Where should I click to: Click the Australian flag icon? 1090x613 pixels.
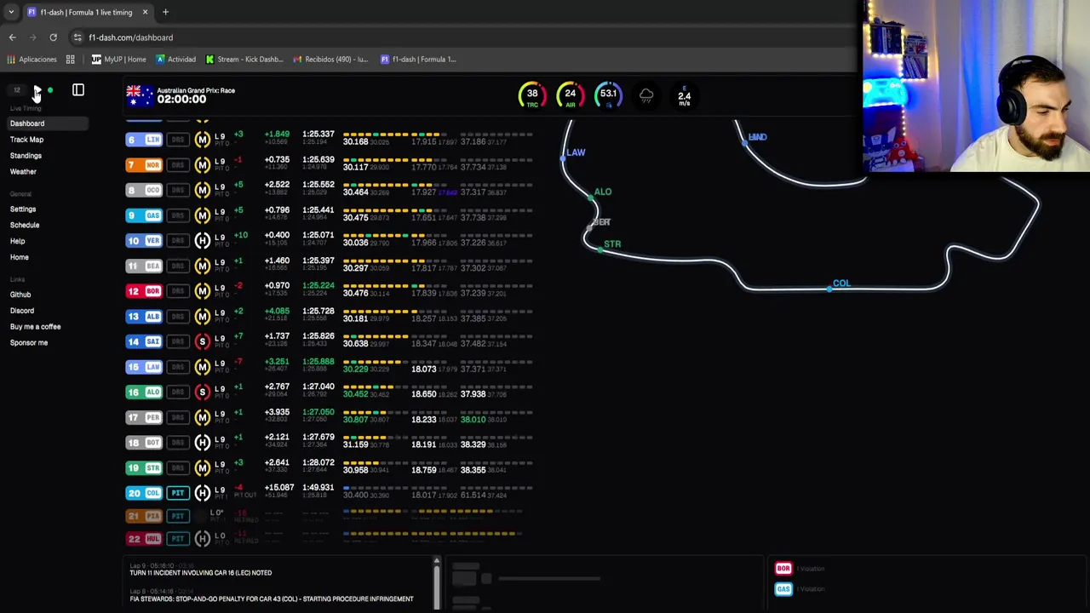tap(139, 95)
